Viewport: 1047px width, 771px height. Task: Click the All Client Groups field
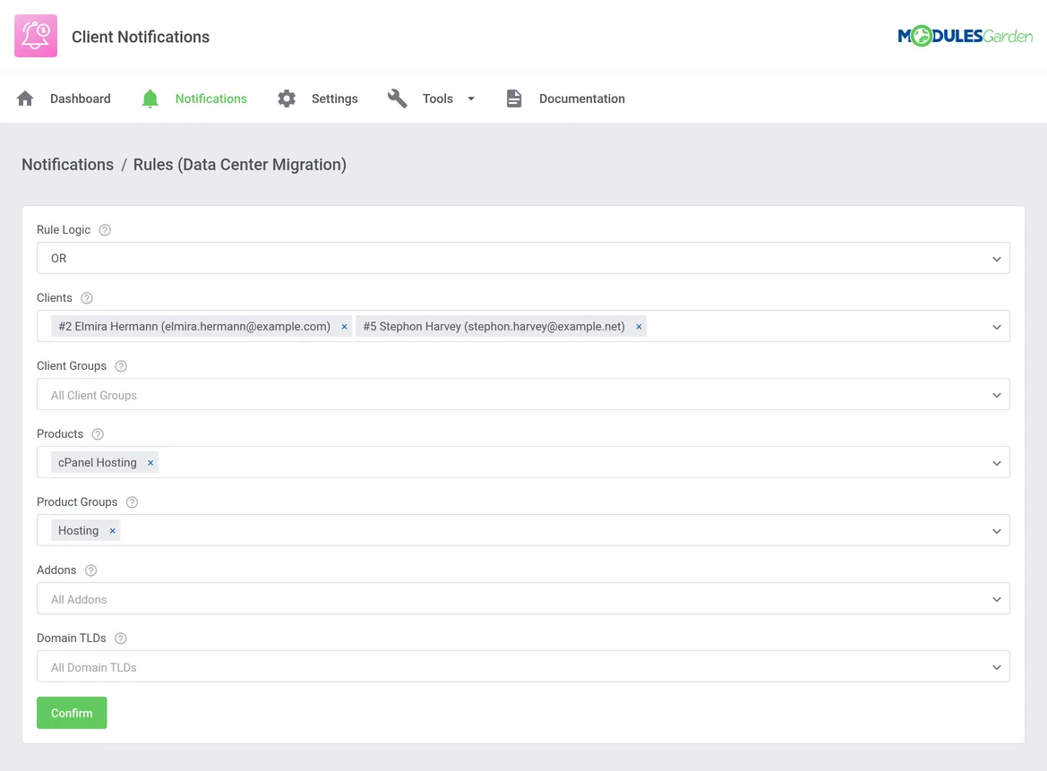(523, 395)
